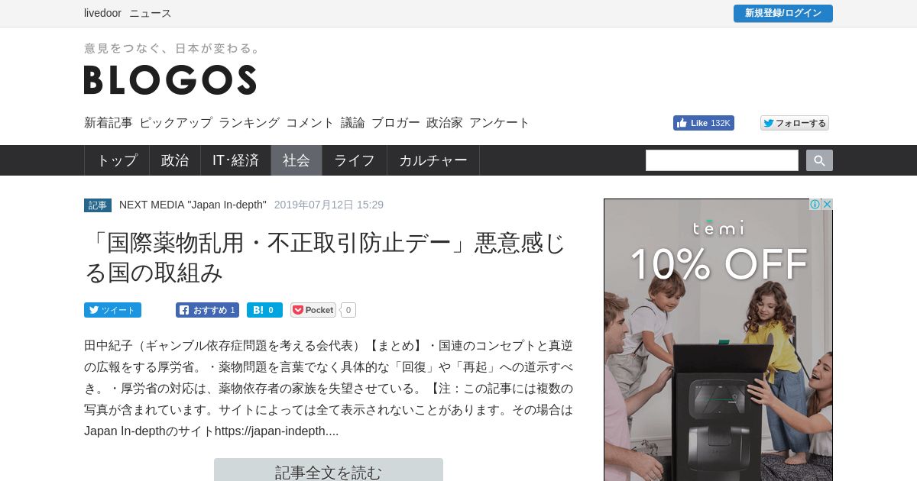Click the ad info icon on the temi banner
Screen dimensions: 917x481
click(x=815, y=205)
